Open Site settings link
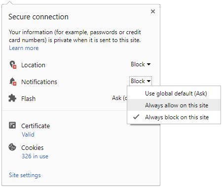 point(25,175)
